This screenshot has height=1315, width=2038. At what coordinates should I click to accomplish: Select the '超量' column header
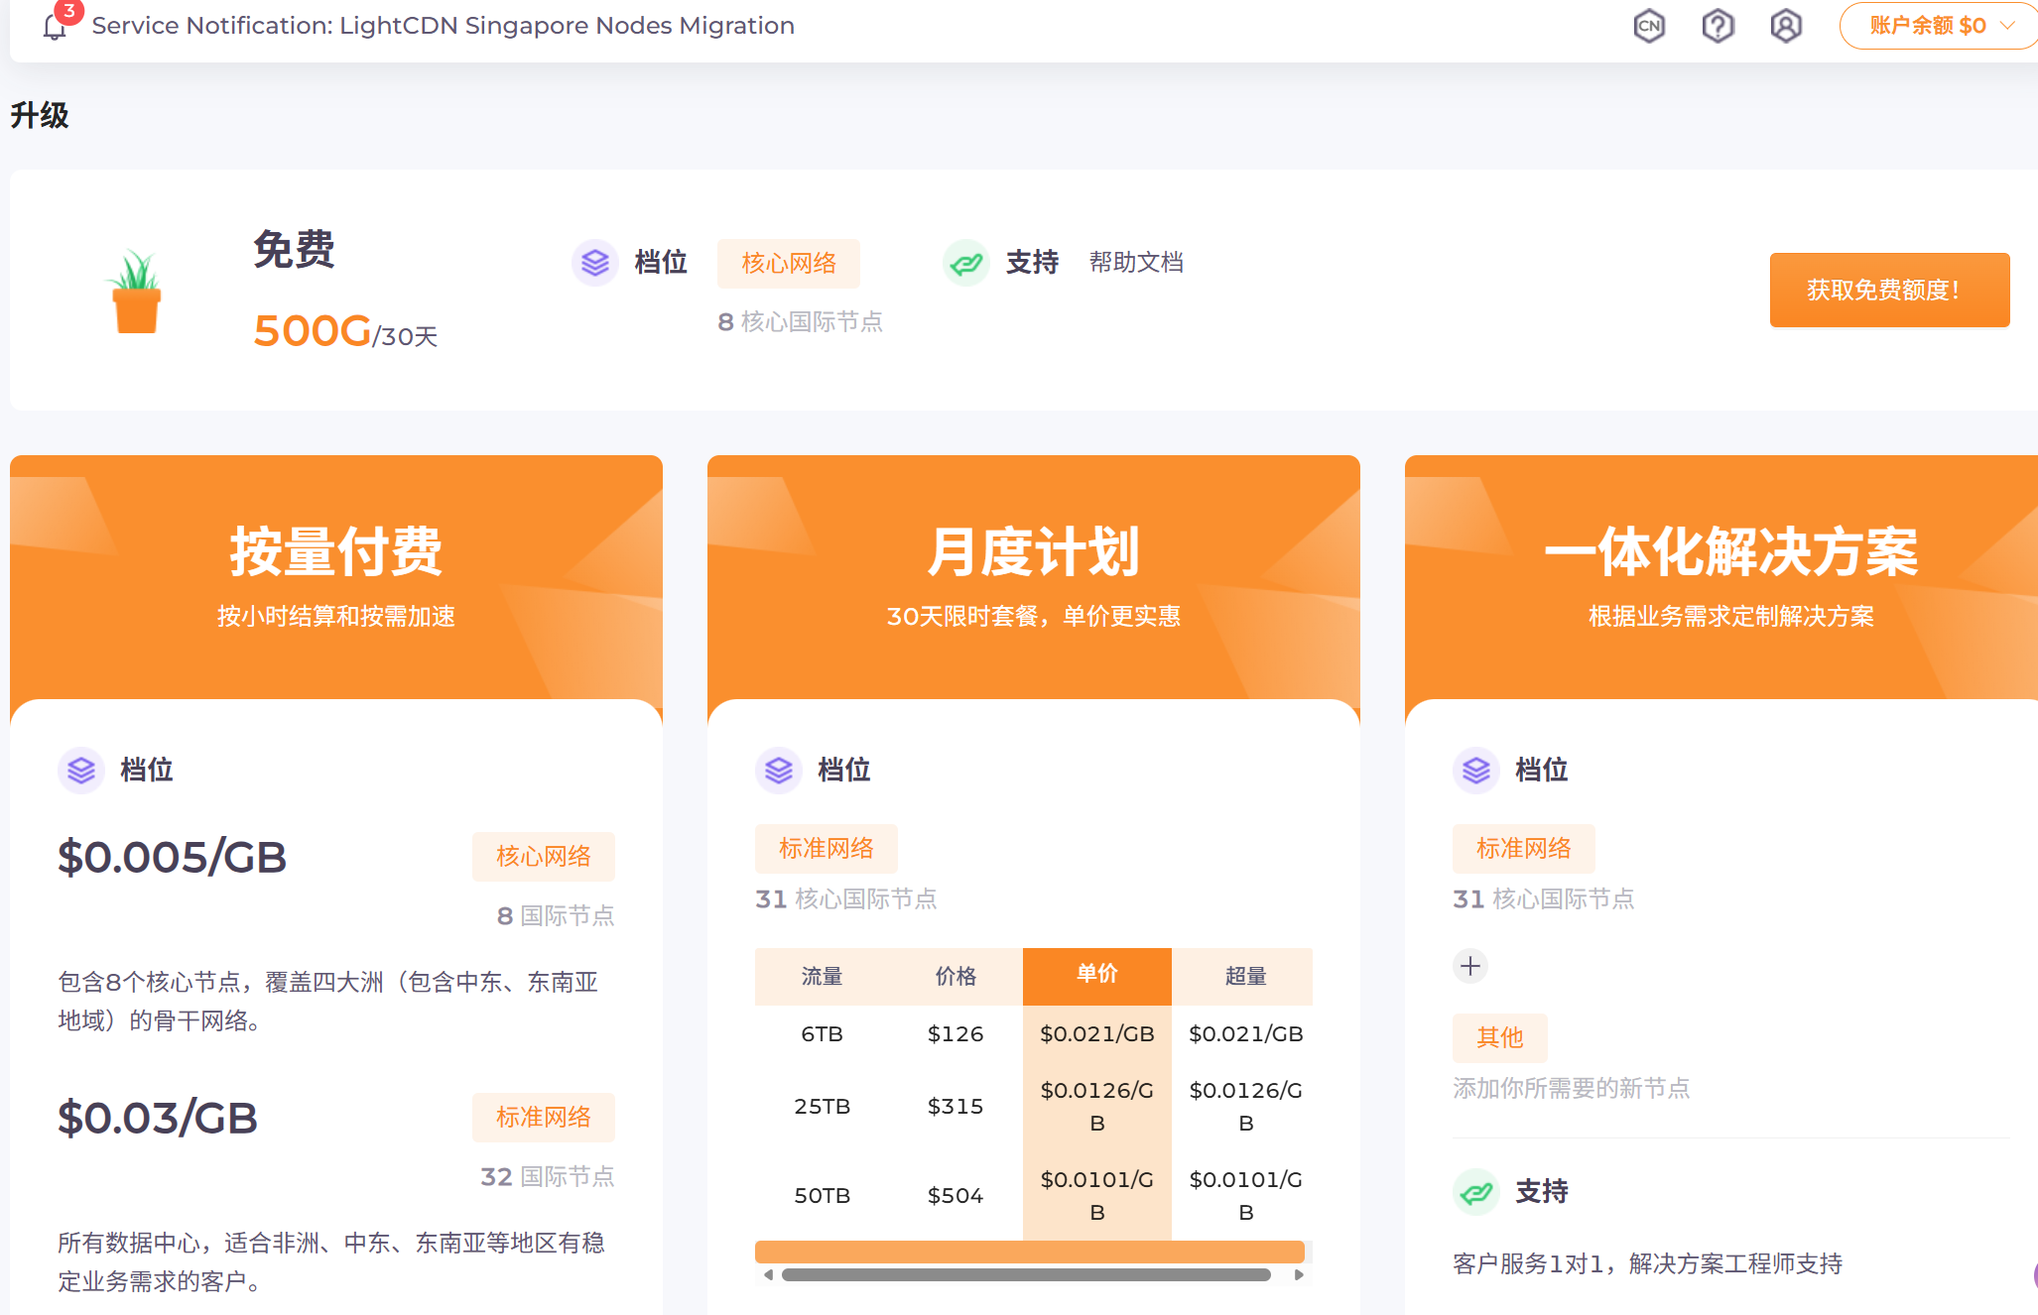1245,976
